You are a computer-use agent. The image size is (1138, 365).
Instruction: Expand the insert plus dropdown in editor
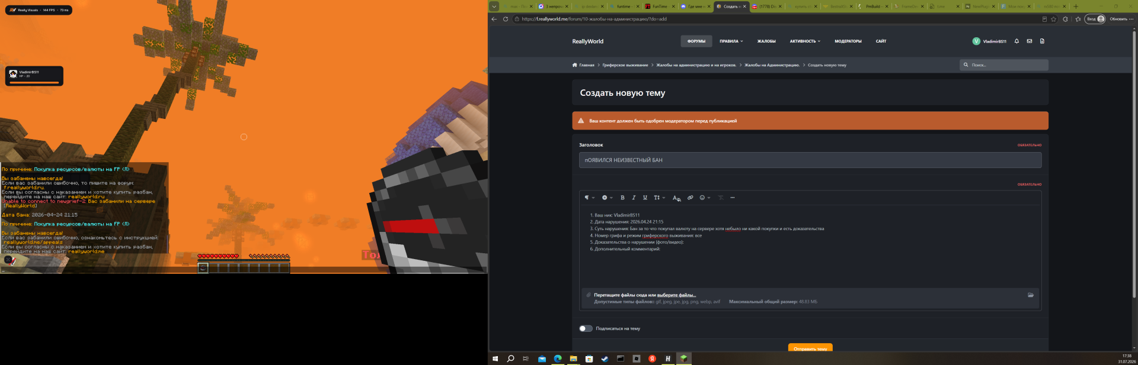607,198
